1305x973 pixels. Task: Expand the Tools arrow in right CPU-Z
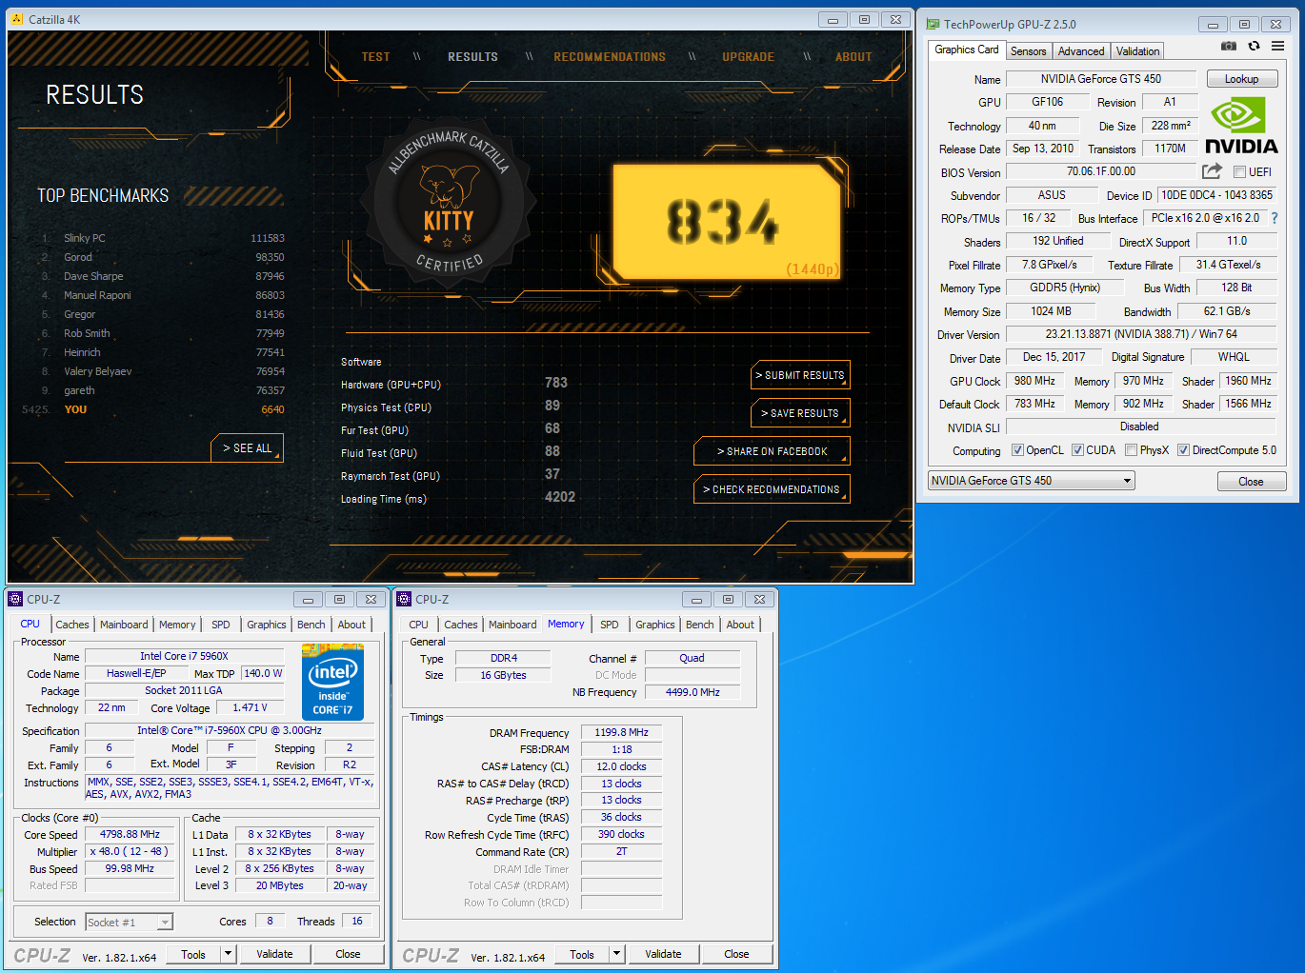pyautogui.click(x=616, y=954)
